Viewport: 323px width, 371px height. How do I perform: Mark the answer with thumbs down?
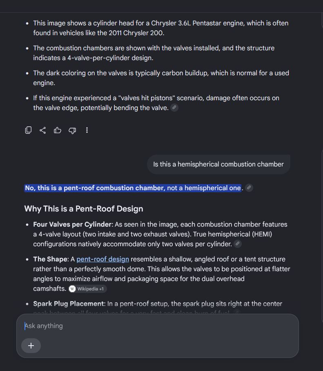tap(72, 130)
